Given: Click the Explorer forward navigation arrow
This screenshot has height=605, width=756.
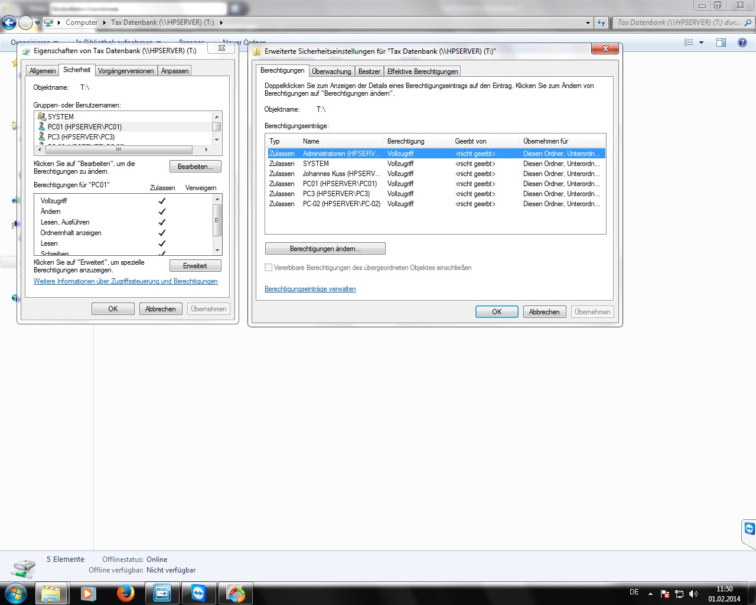Looking at the screenshot, I should click(x=25, y=23).
